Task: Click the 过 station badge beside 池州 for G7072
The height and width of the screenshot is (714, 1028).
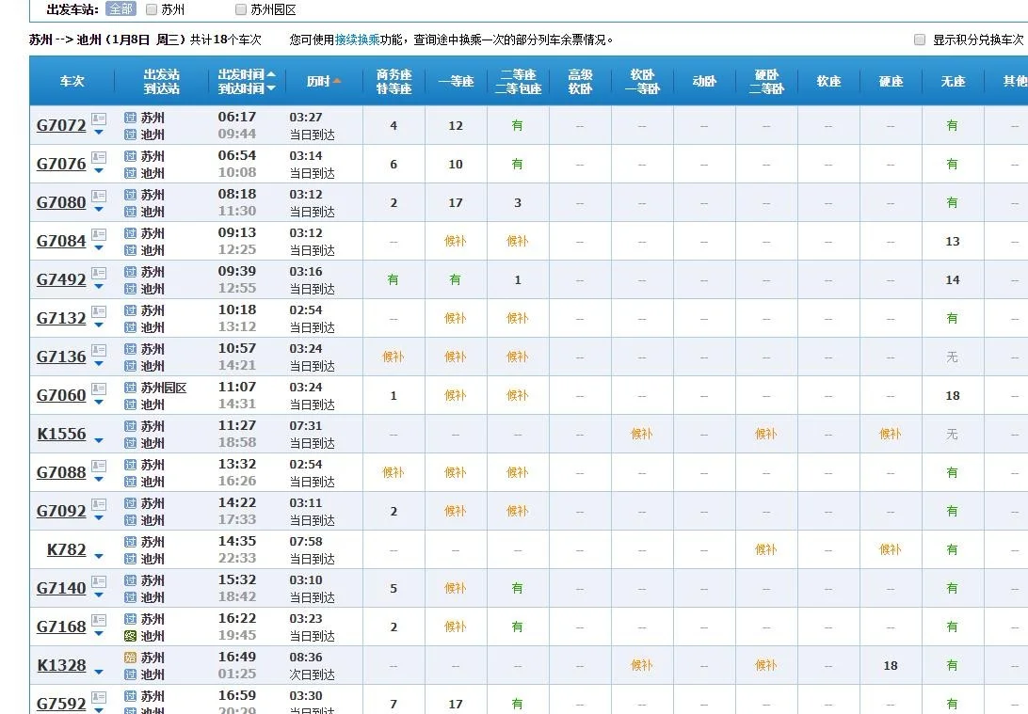Action: (x=129, y=135)
